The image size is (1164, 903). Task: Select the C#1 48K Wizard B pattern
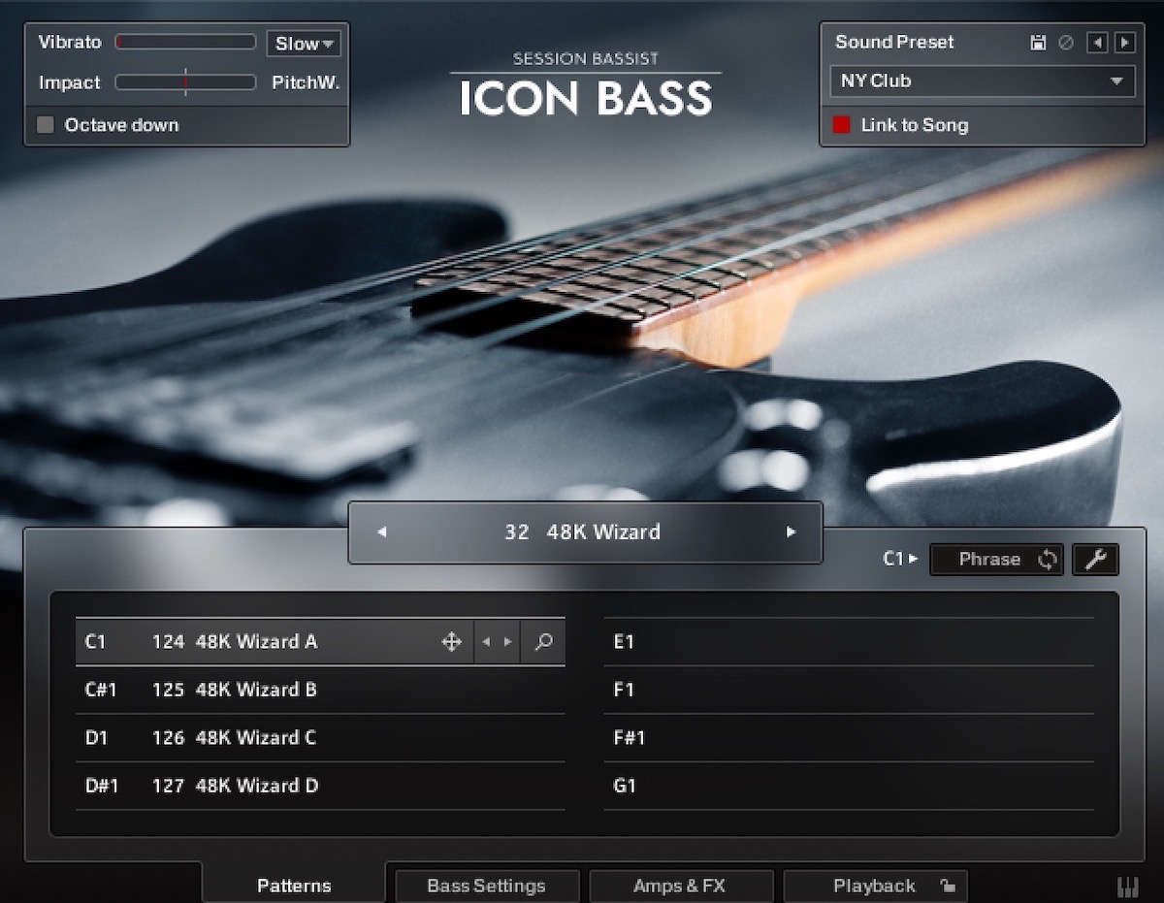click(320, 690)
